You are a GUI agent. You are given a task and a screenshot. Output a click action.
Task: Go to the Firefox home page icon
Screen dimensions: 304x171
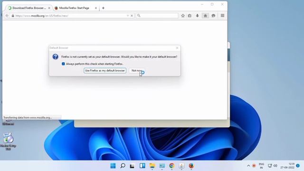pos(205,16)
